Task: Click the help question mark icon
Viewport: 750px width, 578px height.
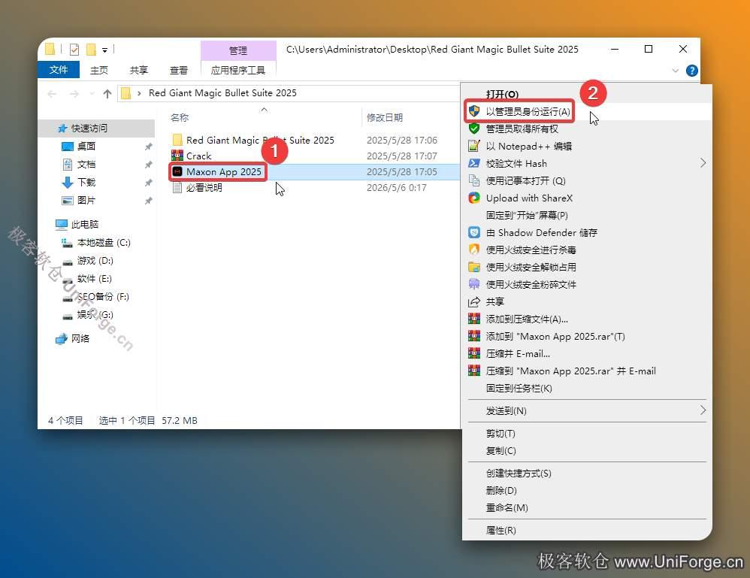Action: (691, 71)
